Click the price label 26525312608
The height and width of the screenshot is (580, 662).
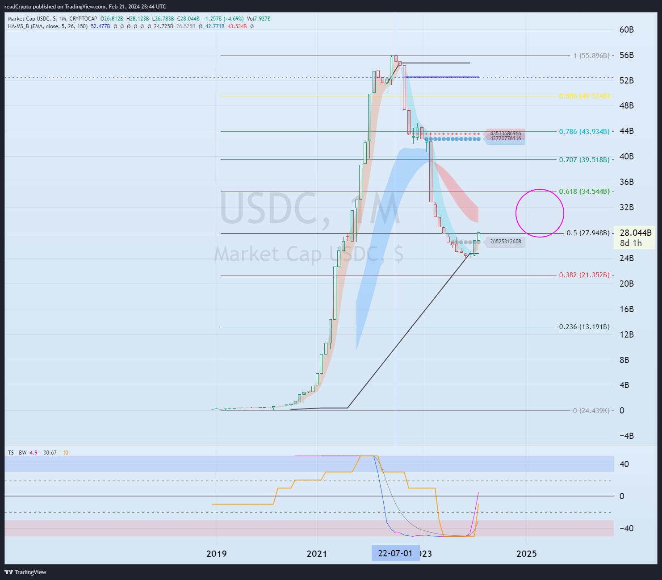pyautogui.click(x=505, y=242)
